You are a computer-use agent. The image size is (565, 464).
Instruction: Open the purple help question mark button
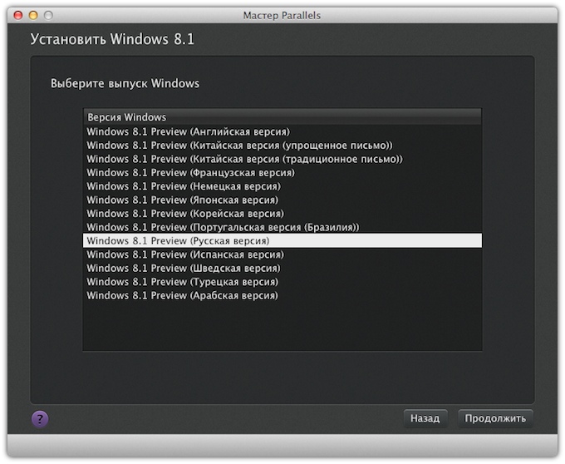[x=40, y=419]
